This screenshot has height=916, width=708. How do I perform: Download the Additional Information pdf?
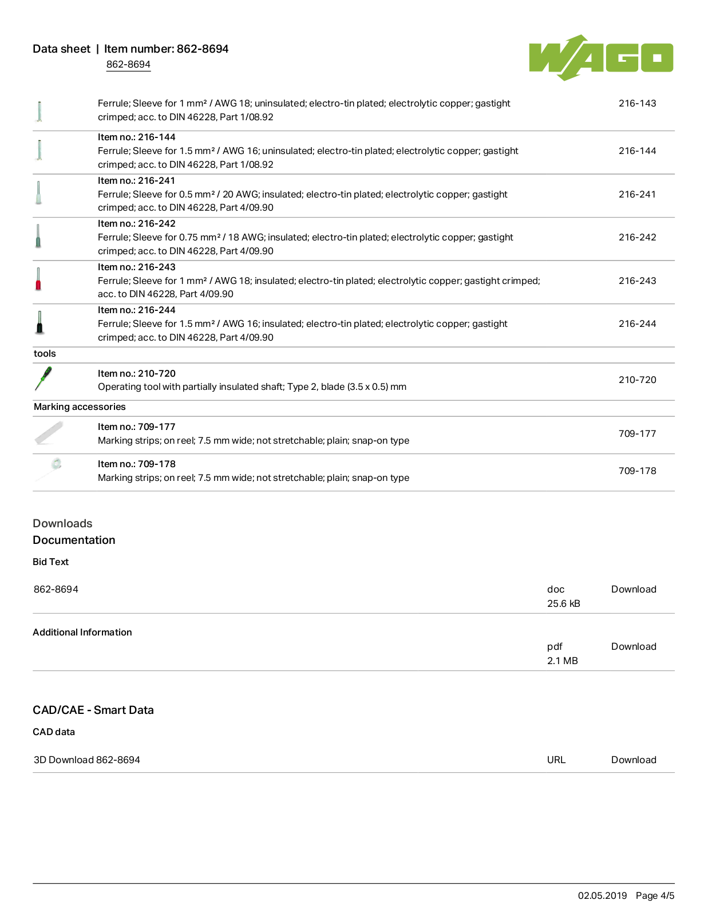pyautogui.click(x=634, y=646)
